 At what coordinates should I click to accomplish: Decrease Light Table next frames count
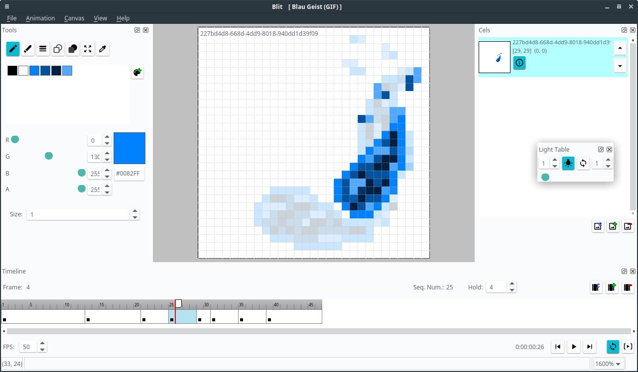click(x=608, y=166)
